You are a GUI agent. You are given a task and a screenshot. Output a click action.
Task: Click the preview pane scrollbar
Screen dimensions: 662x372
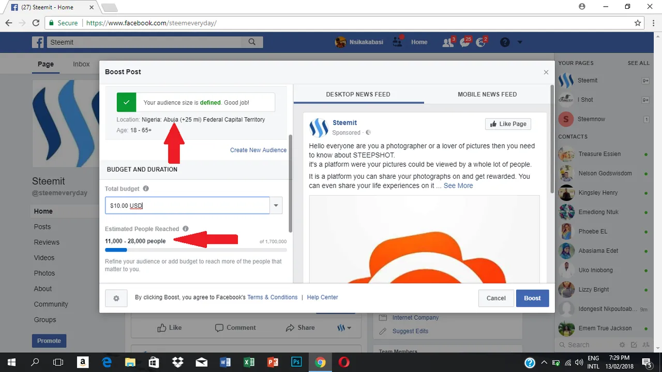tap(552, 139)
